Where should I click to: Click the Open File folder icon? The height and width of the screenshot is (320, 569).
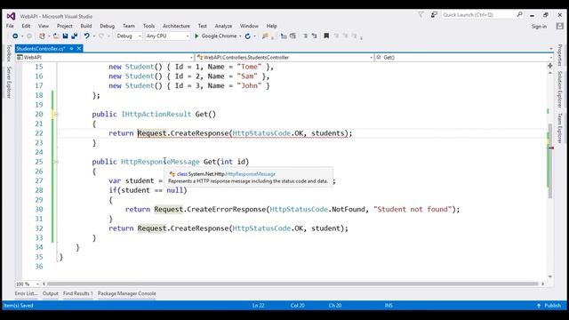(56, 36)
